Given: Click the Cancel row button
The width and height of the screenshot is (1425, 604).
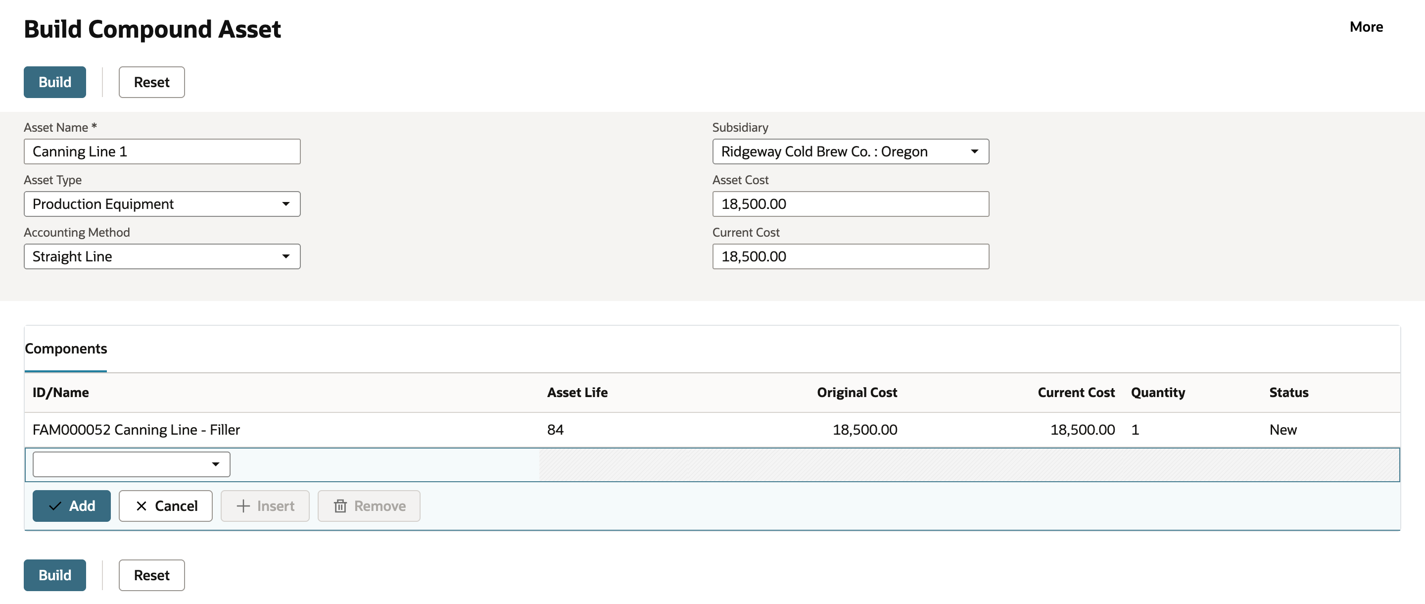Looking at the screenshot, I should (x=165, y=505).
